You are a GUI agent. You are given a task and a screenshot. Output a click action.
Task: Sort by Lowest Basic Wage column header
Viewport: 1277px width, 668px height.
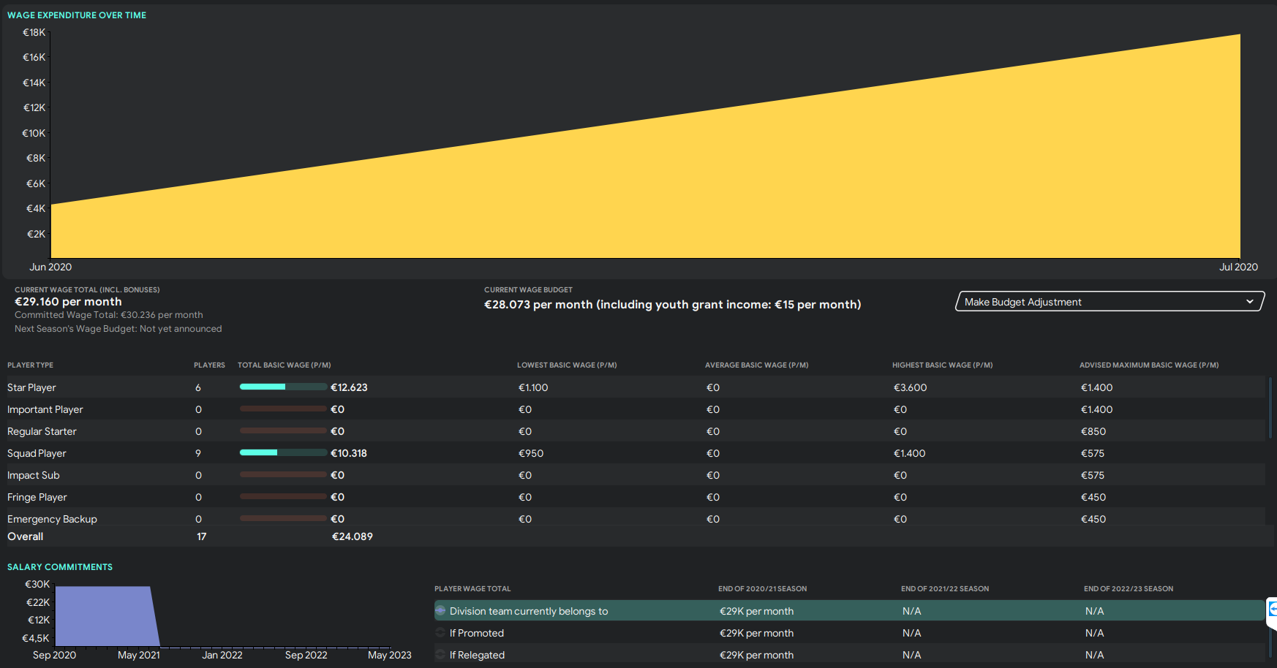click(x=567, y=365)
